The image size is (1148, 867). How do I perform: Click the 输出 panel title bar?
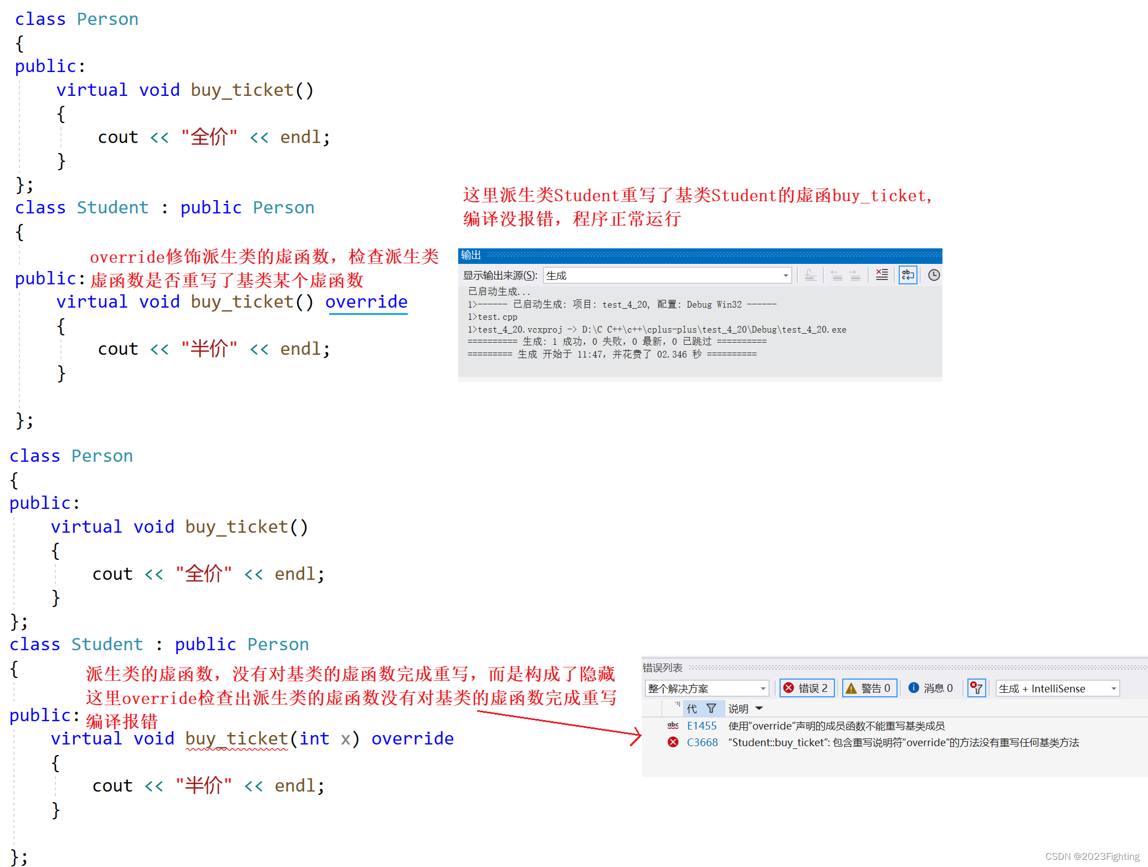700,255
